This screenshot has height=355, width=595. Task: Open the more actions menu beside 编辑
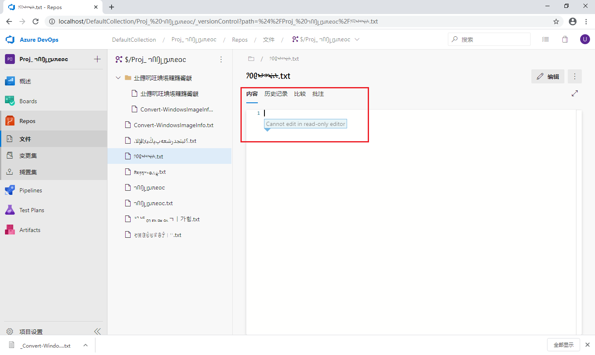[x=574, y=76]
